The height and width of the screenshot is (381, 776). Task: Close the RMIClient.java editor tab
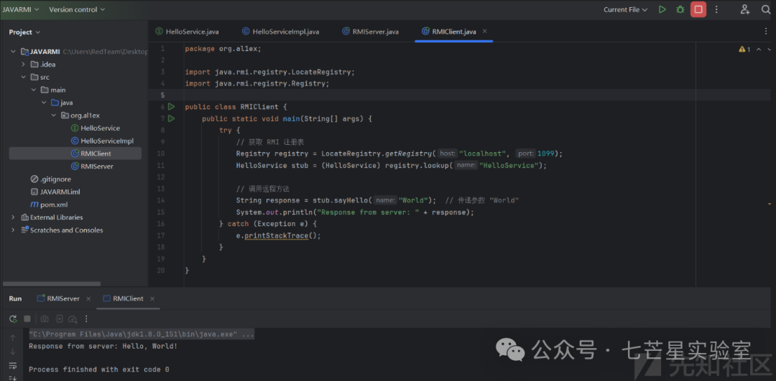[484, 31]
